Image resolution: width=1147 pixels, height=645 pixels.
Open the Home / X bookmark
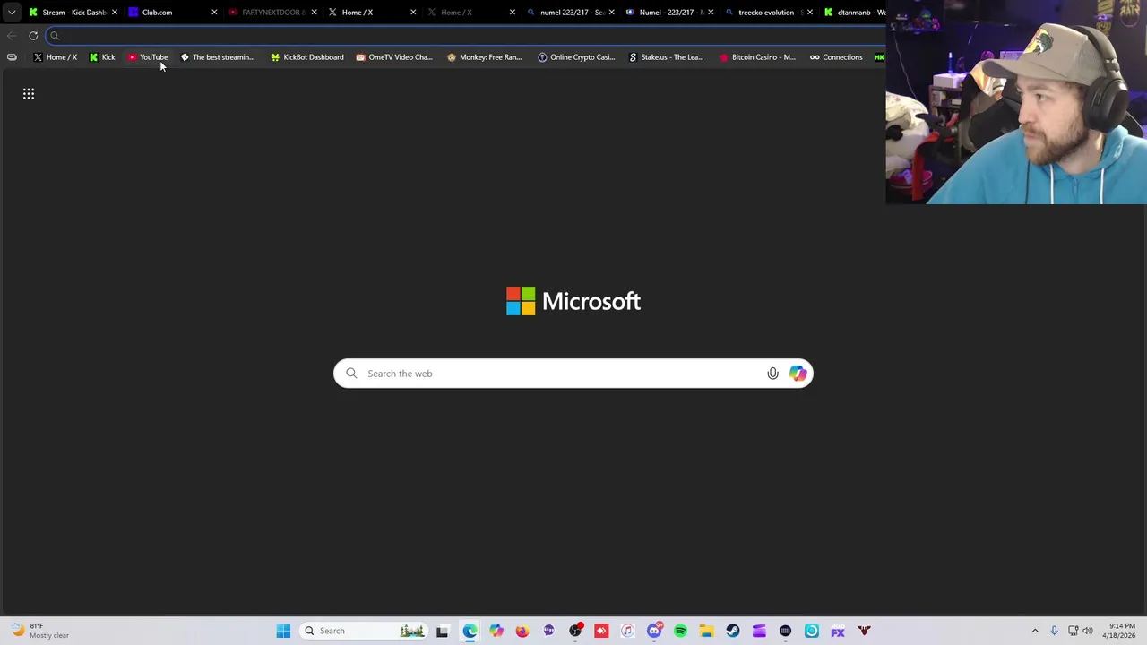tap(55, 57)
